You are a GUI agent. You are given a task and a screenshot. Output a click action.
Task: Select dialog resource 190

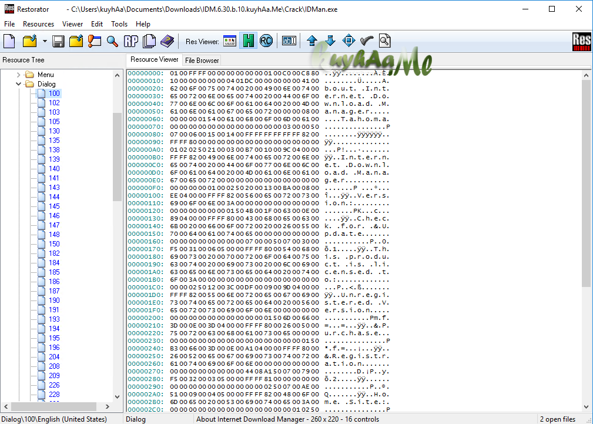(54, 301)
